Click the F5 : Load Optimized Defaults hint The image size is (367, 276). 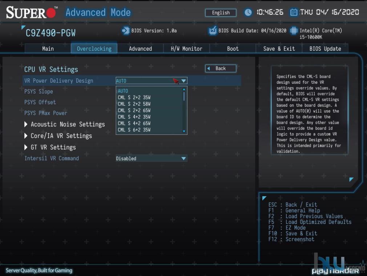click(x=310, y=222)
